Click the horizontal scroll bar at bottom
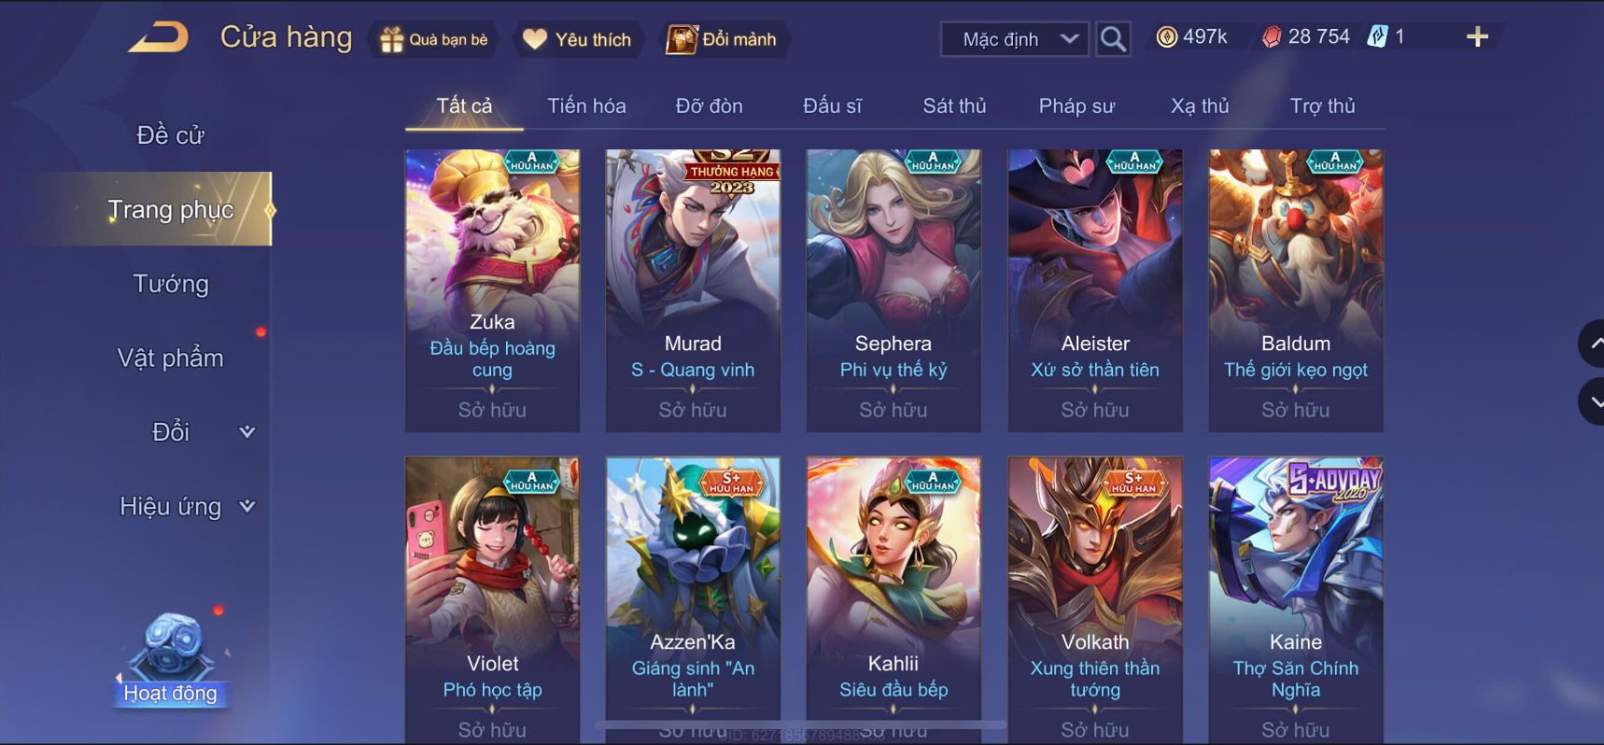Screen dimensions: 1604x745 pyautogui.click(x=800, y=724)
